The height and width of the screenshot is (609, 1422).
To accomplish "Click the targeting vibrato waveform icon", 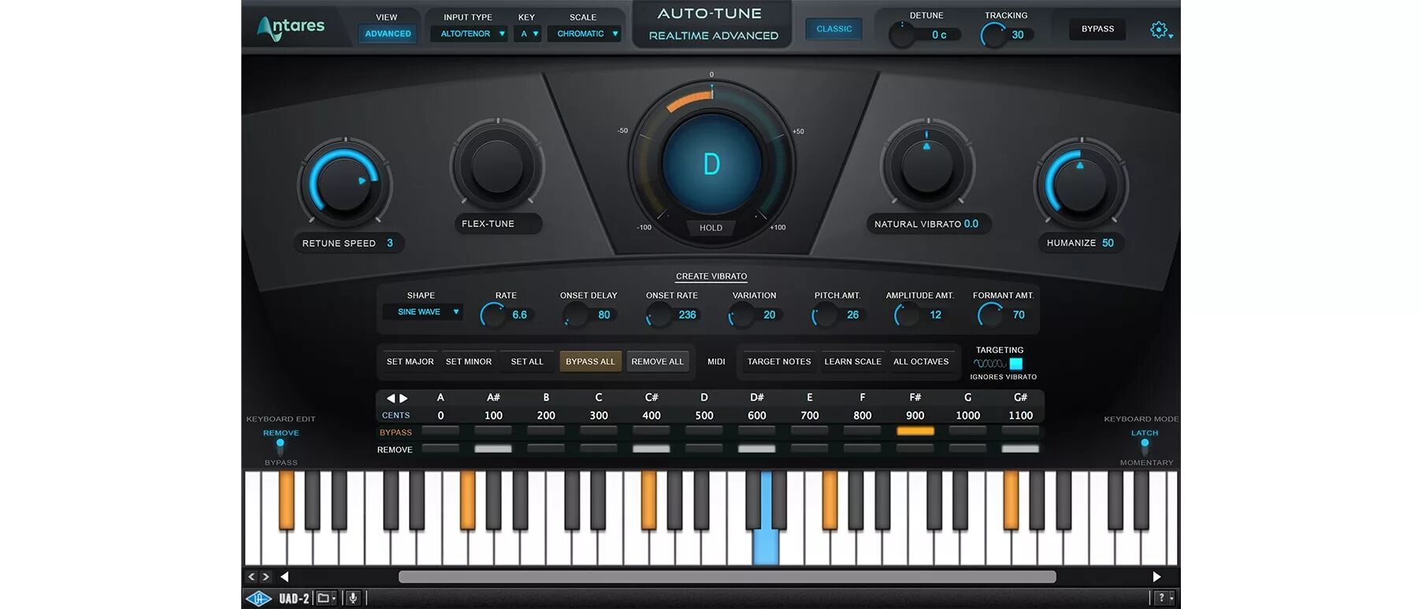I will point(989,363).
